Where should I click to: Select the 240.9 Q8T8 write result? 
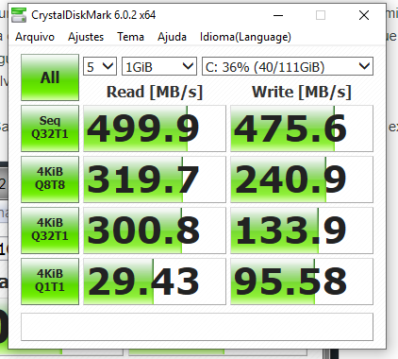(x=302, y=179)
